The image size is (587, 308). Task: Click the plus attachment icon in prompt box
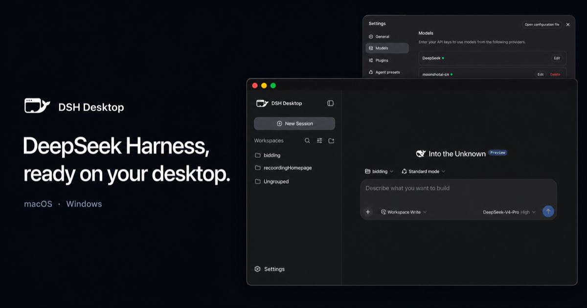coord(368,212)
